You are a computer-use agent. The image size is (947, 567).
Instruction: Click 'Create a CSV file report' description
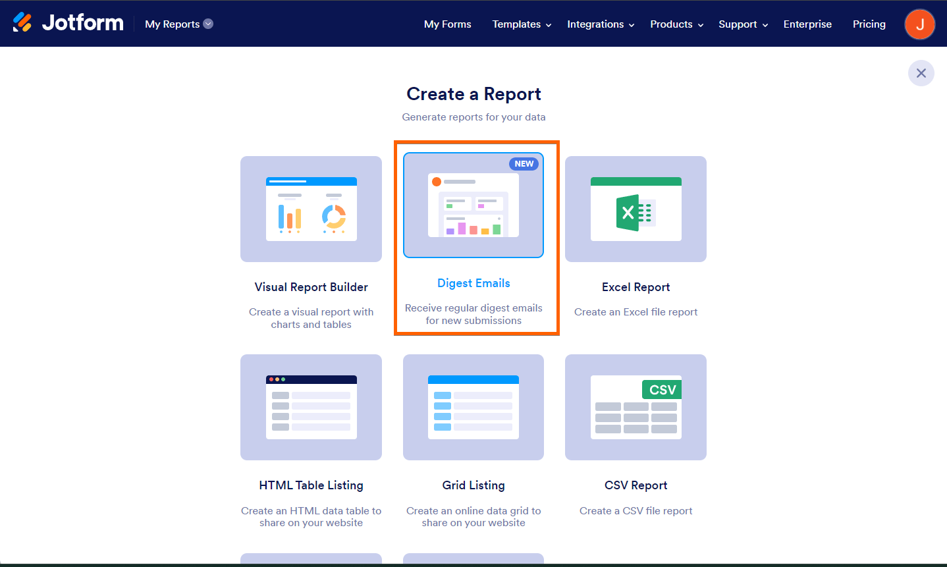tap(636, 511)
